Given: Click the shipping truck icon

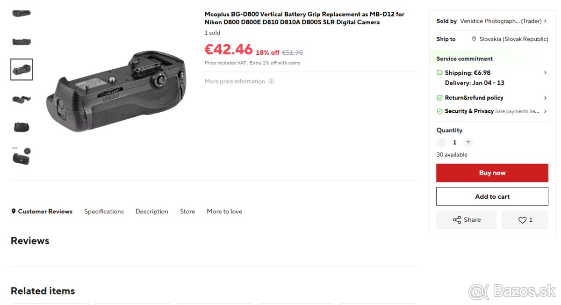Looking at the screenshot, I should click(439, 73).
